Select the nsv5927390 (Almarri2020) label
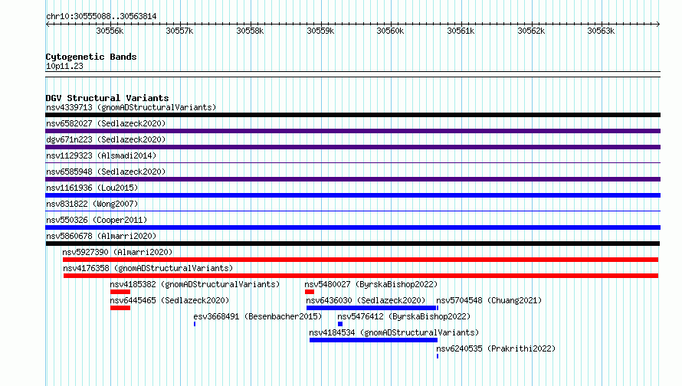682x386 pixels. pyautogui.click(x=117, y=252)
